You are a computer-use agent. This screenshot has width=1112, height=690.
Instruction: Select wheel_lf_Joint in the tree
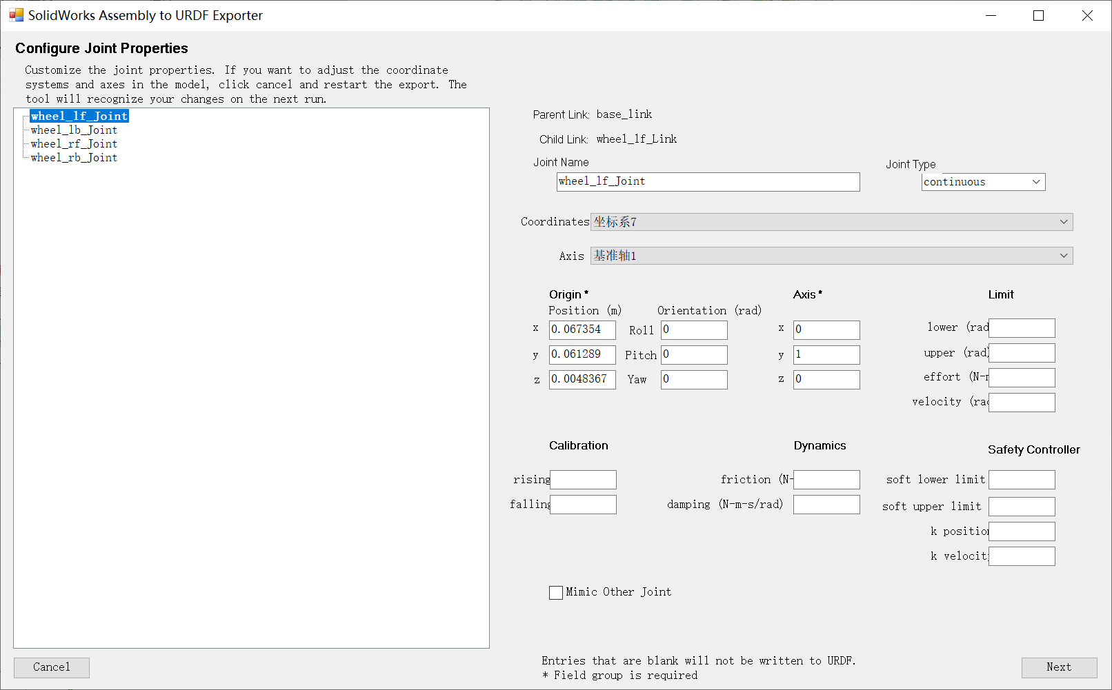click(79, 116)
